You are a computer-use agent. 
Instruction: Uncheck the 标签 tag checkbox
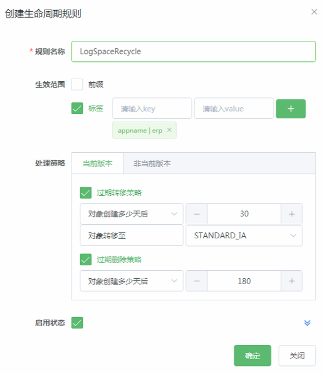[x=77, y=108]
